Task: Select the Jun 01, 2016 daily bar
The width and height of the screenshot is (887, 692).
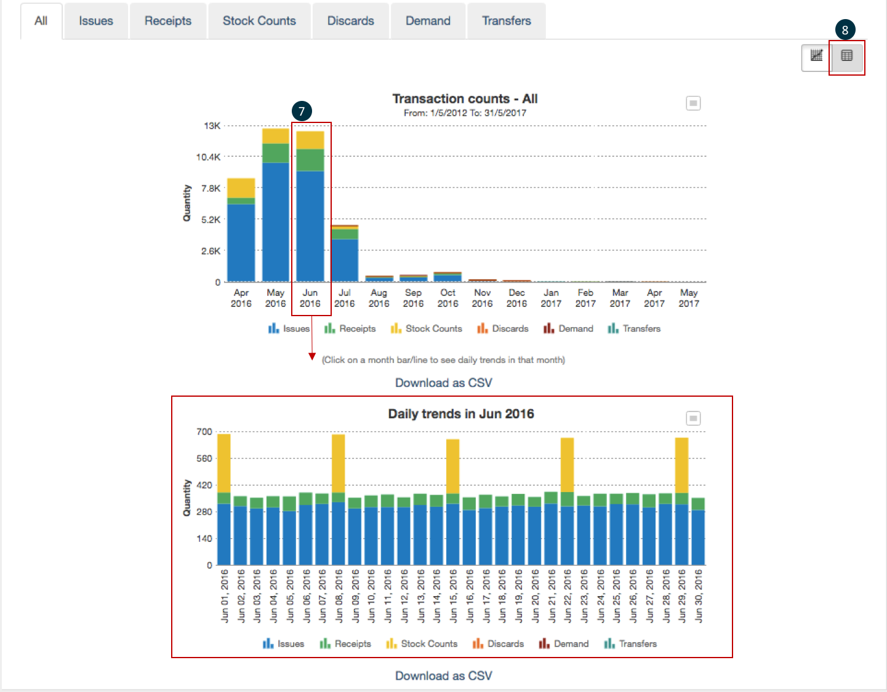Action: pyautogui.click(x=224, y=499)
